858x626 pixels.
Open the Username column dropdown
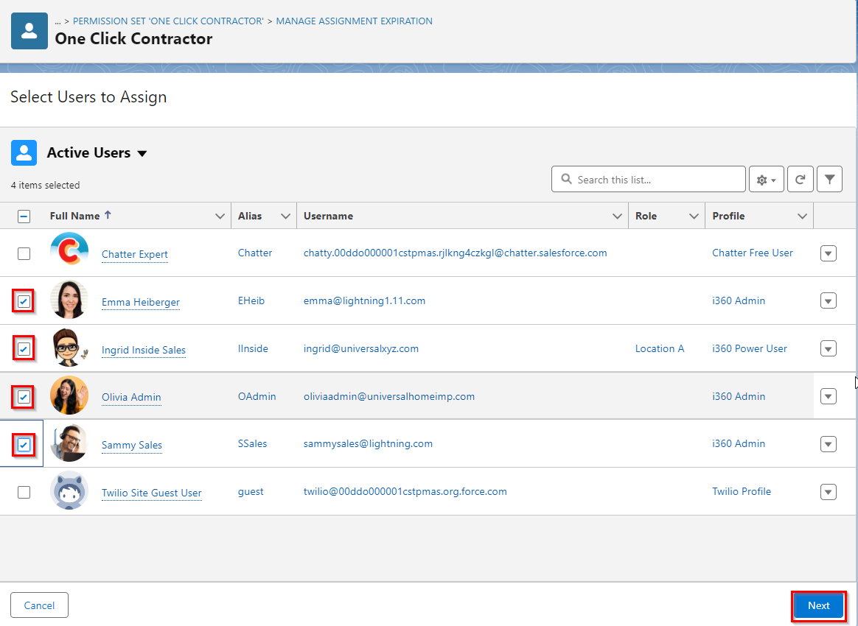click(x=617, y=215)
